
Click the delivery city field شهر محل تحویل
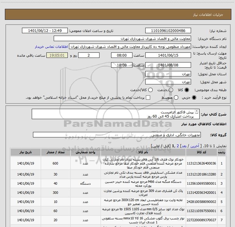(168, 82)
